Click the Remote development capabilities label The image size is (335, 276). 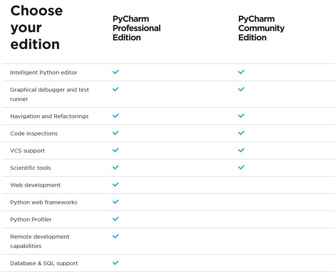40,241
